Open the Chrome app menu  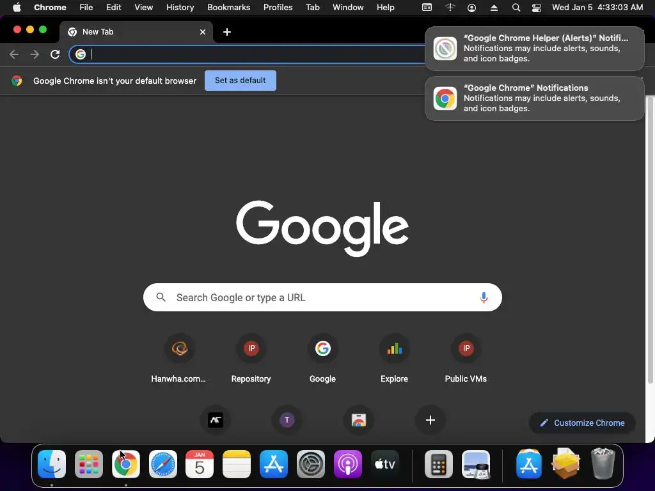pyautogui.click(x=50, y=8)
